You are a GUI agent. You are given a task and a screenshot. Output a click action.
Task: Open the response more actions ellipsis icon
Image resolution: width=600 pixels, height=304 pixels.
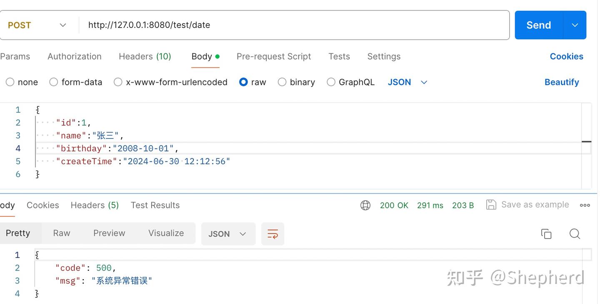pyautogui.click(x=585, y=205)
